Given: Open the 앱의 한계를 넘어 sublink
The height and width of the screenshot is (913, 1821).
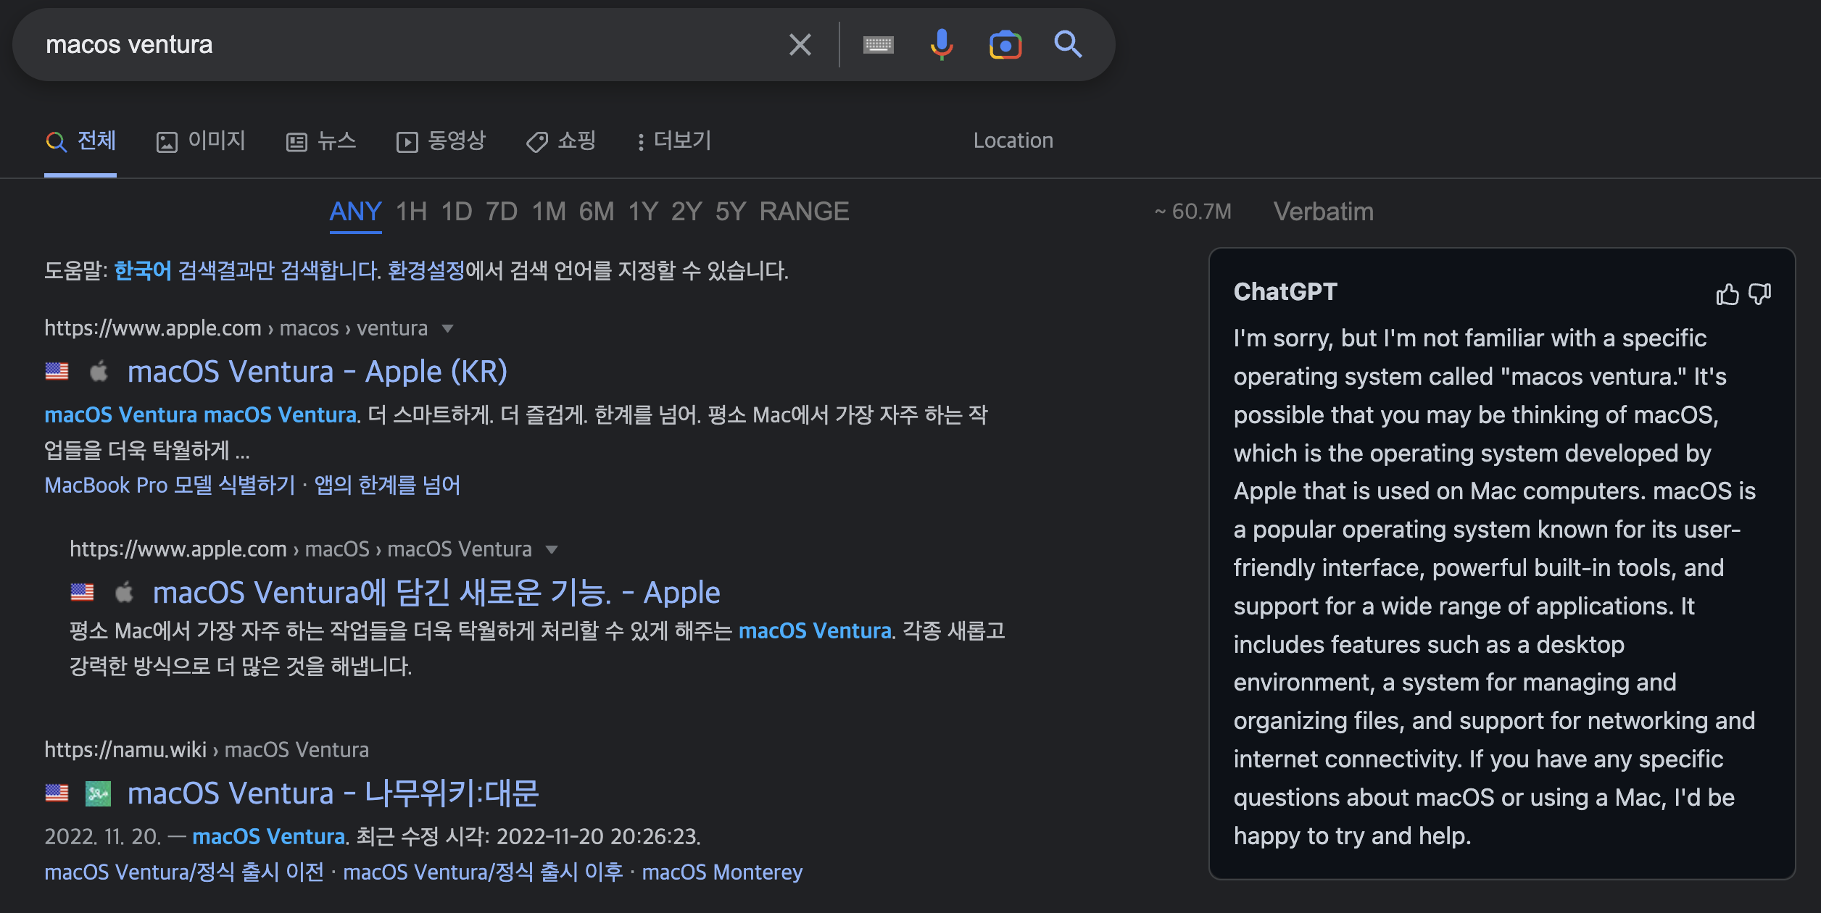Looking at the screenshot, I should 387,485.
